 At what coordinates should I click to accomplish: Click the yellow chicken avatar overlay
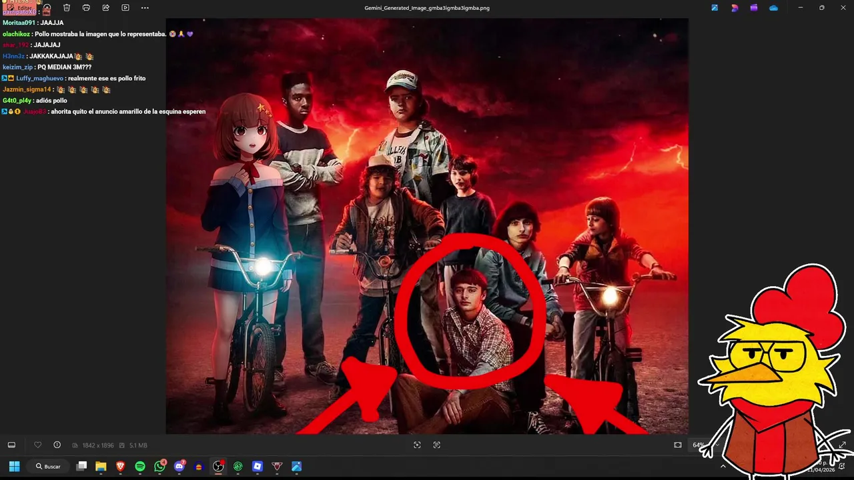coord(774,373)
